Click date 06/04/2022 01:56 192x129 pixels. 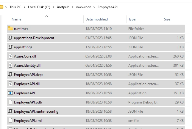99,66
